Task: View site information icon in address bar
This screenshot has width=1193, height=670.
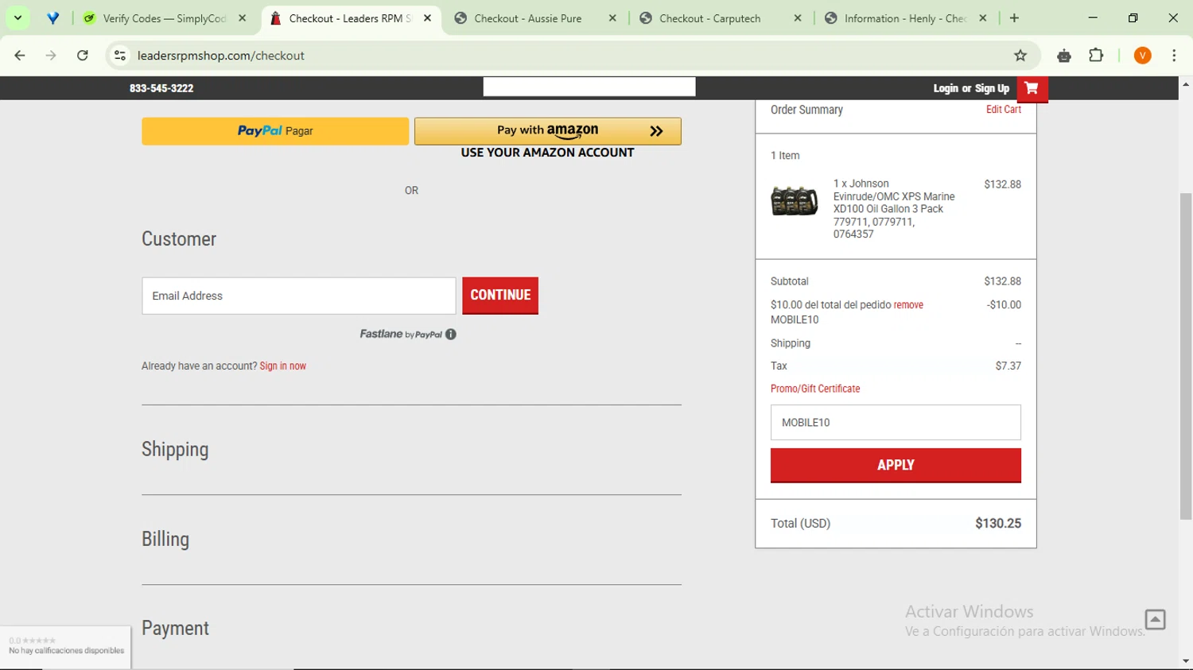Action: [120, 56]
